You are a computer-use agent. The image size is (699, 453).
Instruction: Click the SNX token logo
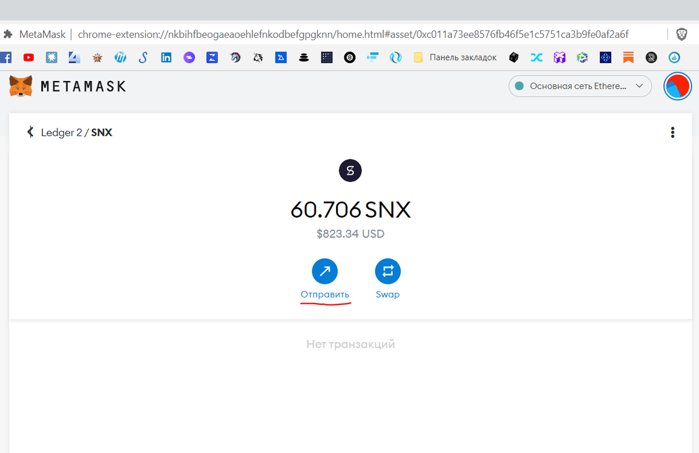point(350,171)
